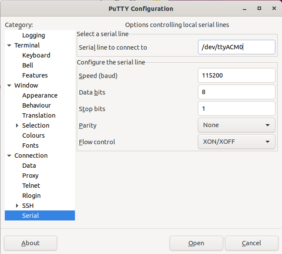Screen dimensions: 282x254
Task: Open the Behaviour settings page
Action: pos(37,105)
